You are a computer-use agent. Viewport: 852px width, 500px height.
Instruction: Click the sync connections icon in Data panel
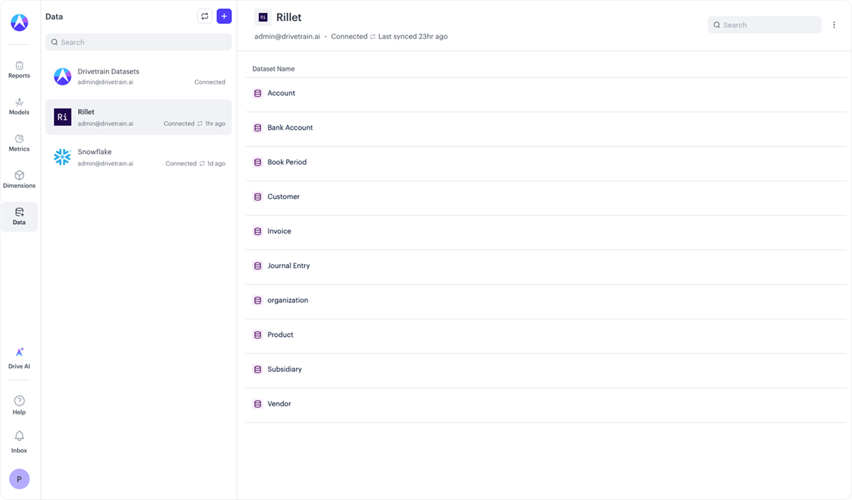coord(205,16)
